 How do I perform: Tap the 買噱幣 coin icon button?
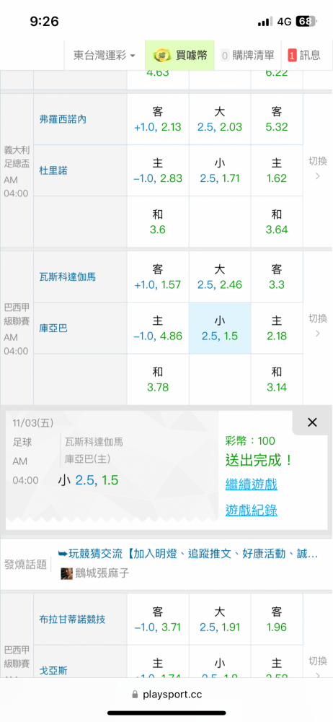point(180,56)
